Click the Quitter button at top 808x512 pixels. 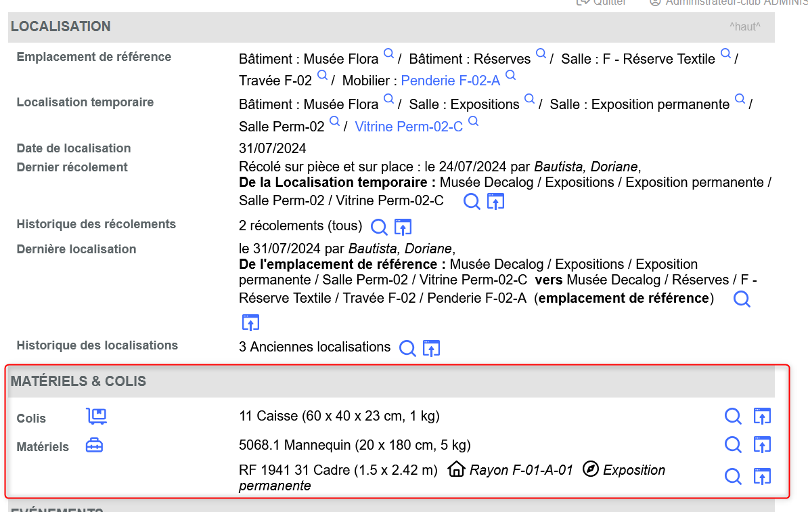click(x=601, y=3)
